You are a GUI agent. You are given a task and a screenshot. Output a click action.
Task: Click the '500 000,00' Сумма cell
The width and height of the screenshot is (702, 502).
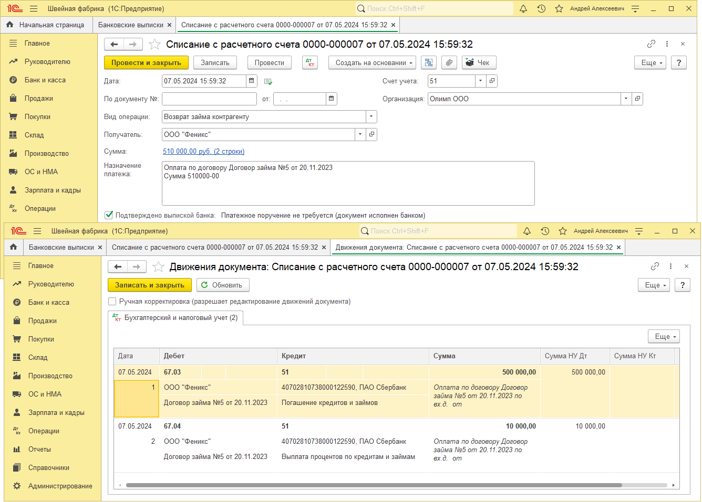click(x=485, y=372)
